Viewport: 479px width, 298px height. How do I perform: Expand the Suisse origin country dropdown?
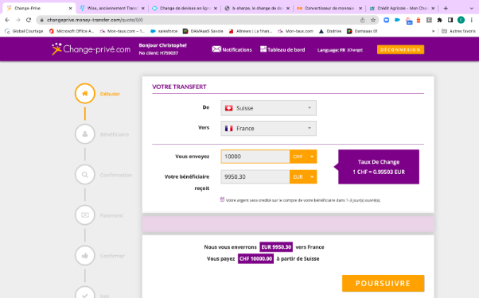tap(268, 108)
